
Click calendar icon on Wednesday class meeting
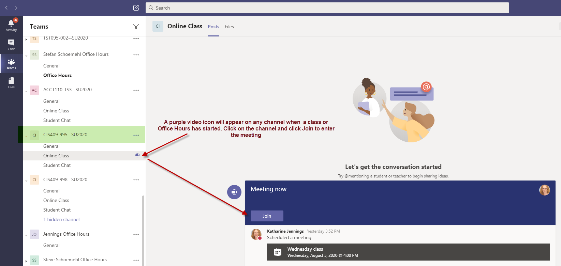[278, 252]
